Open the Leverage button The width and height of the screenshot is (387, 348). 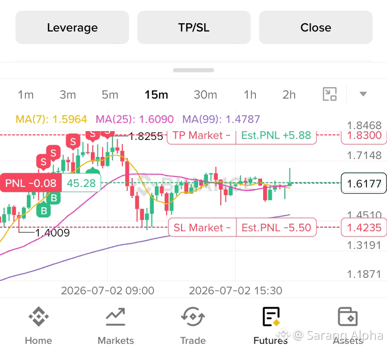tap(72, 27)
